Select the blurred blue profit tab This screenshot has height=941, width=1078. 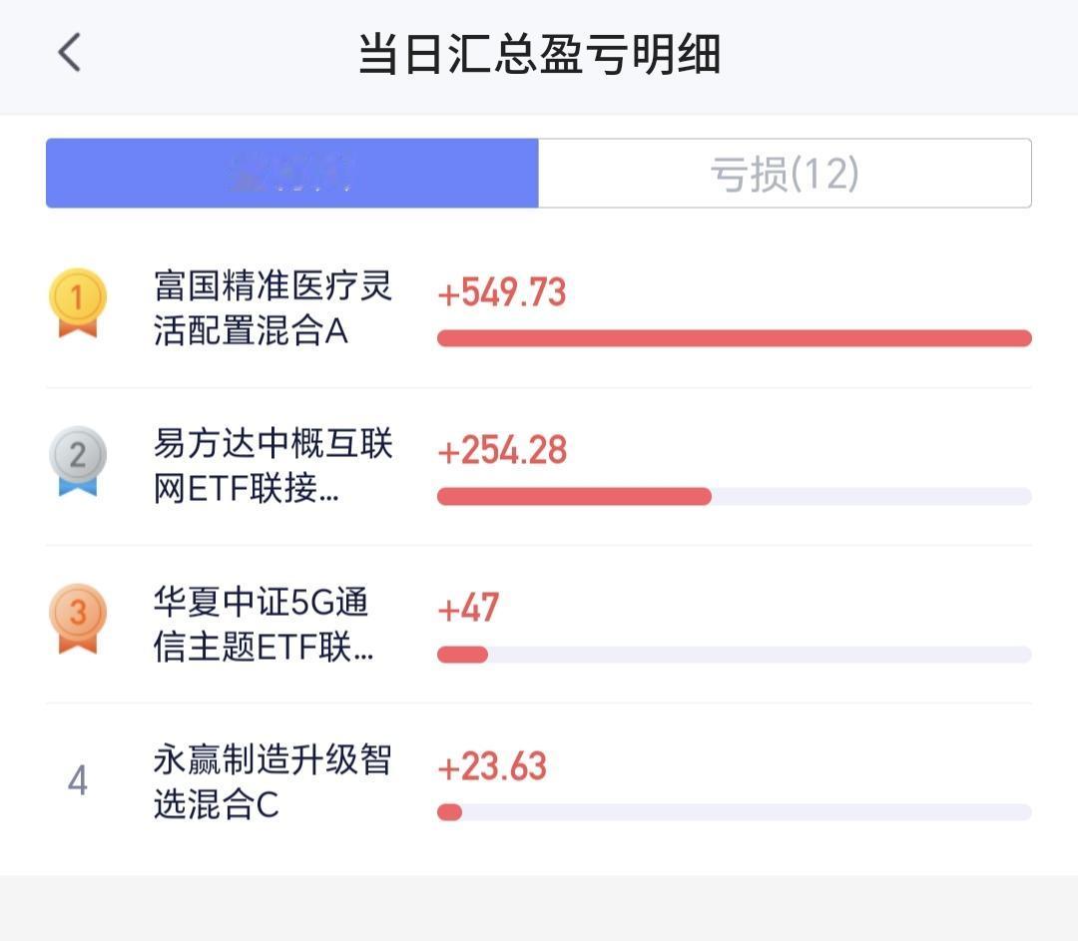292,174
